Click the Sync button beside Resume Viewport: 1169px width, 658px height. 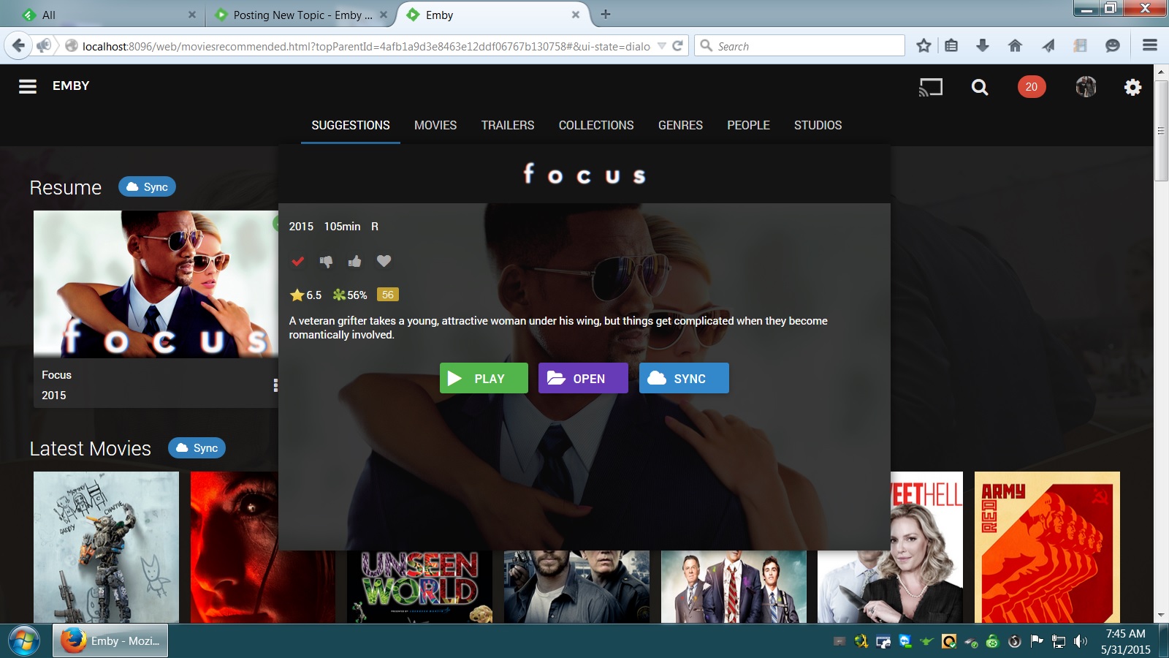click(x=147, y=187)
